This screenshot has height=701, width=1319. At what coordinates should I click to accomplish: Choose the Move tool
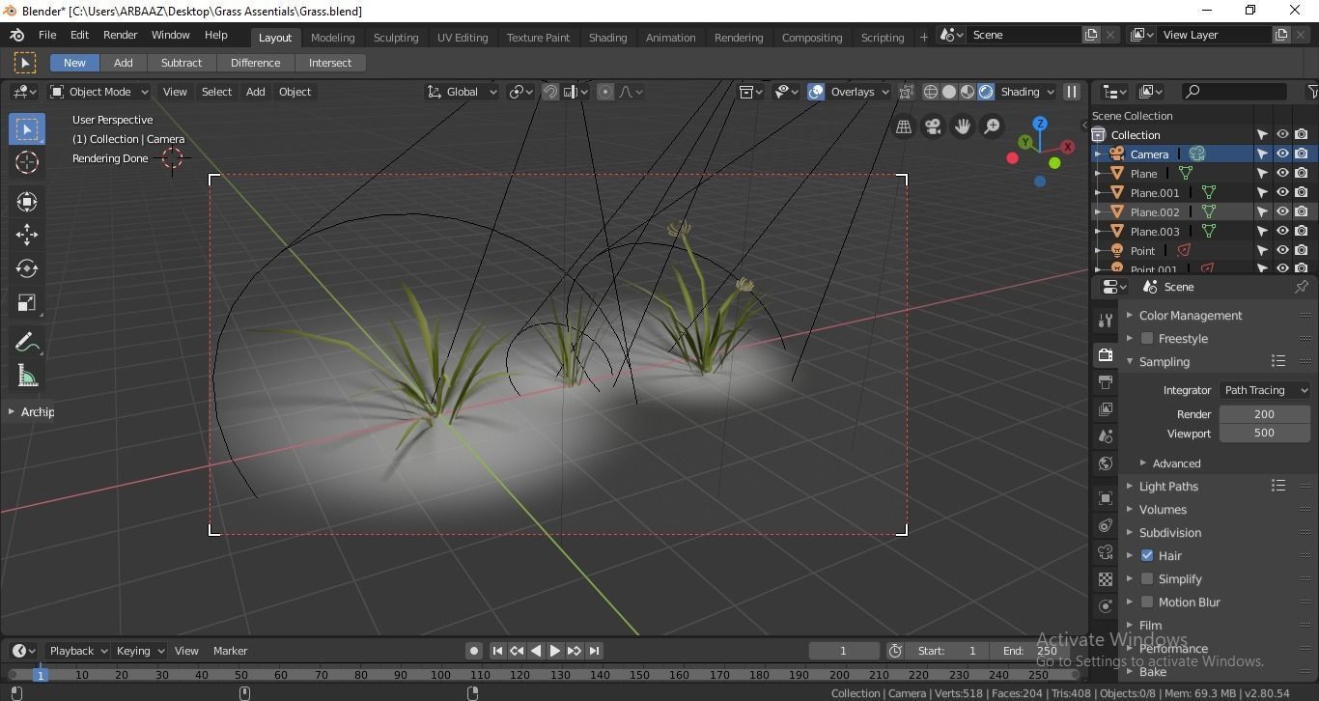pos(27,235)
